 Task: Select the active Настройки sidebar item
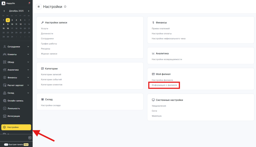pyautogui.click(x=16, y=127)
